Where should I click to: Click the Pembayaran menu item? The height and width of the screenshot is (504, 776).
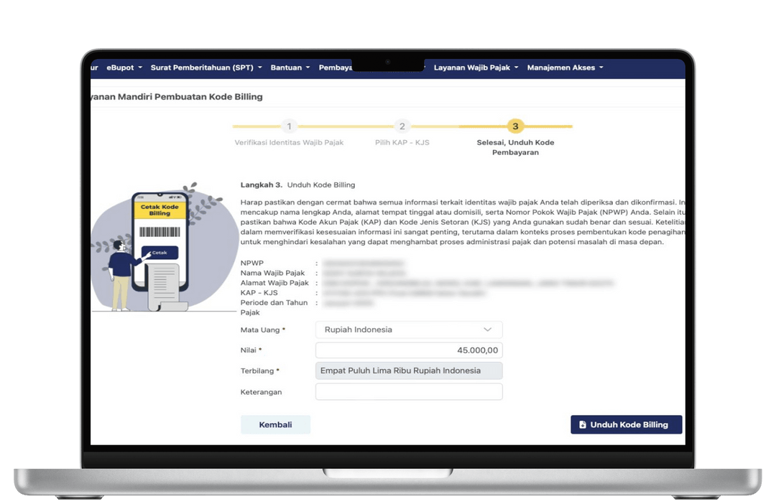(x=336, y=67)
